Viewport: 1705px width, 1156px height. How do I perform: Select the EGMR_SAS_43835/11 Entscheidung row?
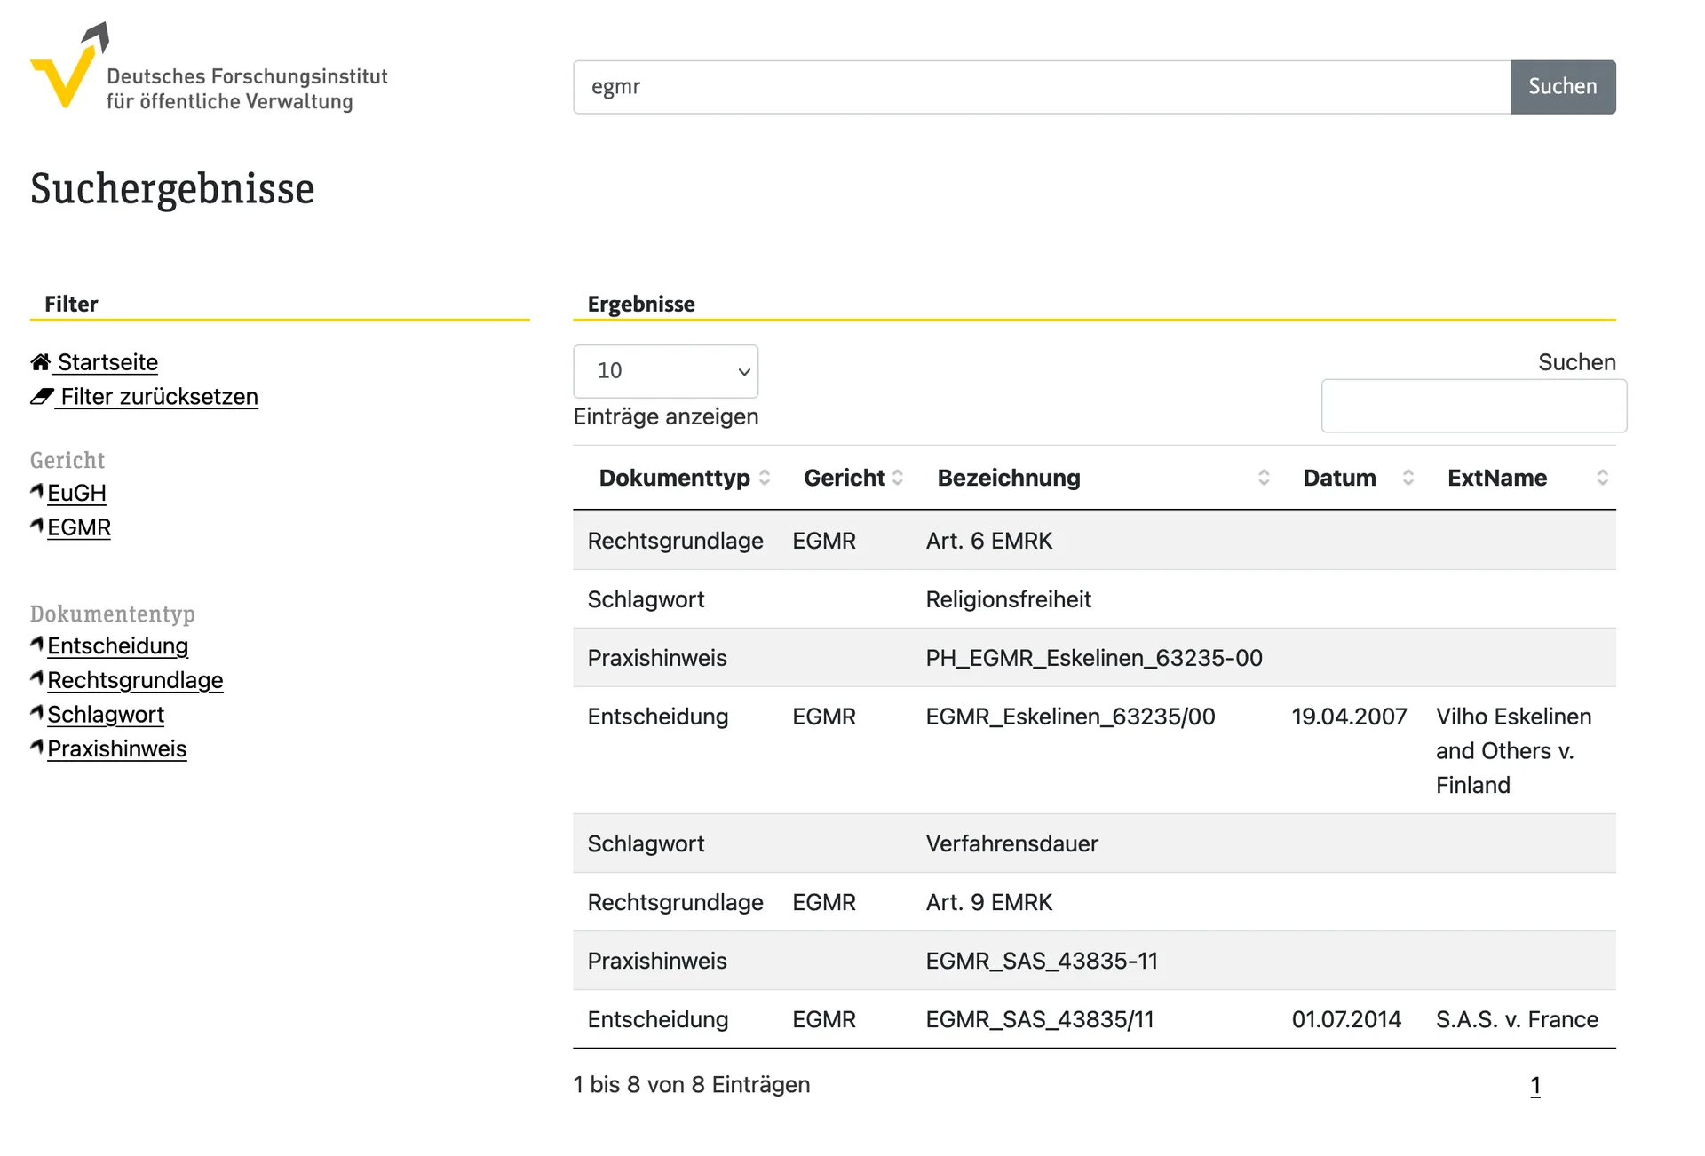1094,1019
